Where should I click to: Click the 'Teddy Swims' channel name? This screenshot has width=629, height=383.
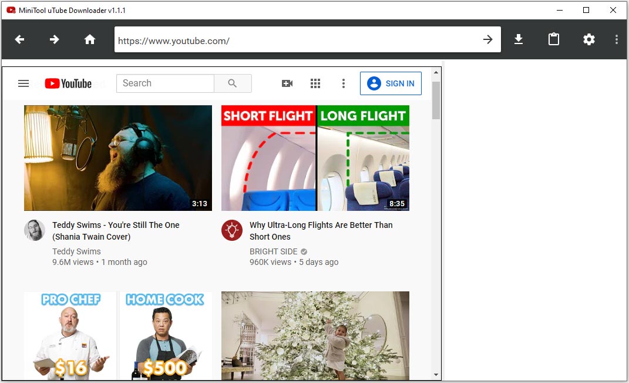pos(76,251)
